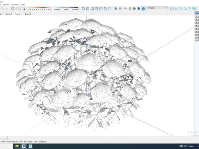This screenshot has width=199, height=149.
Task: Click the Redo arrow icon
Action: tap(7, 9)
